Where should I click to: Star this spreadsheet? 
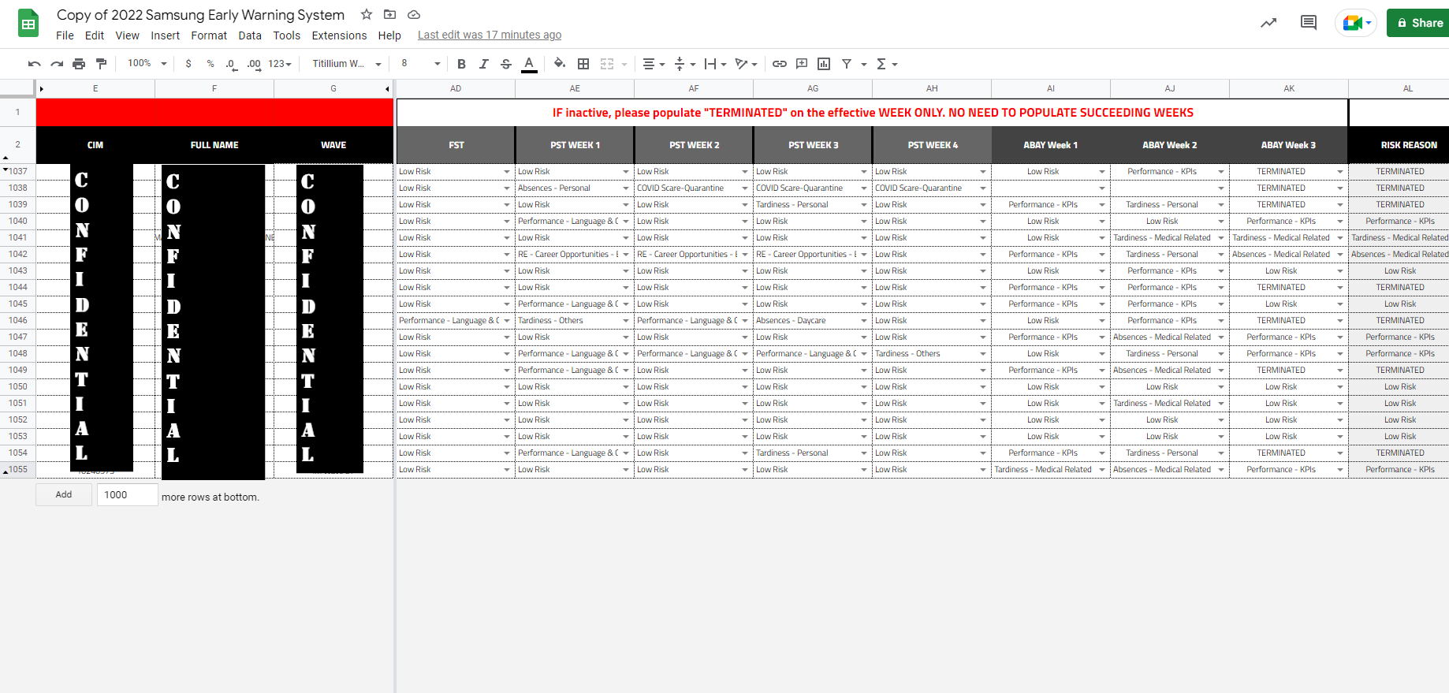click(x=367, y=14)
